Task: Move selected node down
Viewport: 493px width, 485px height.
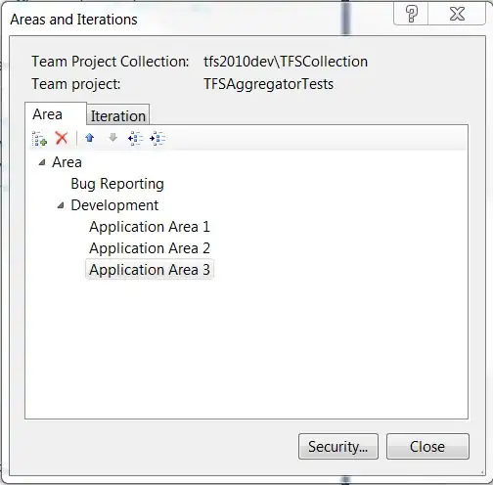Action: [112, 138]
